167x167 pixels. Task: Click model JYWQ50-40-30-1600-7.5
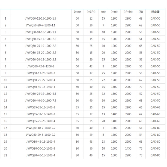click(41, 101)
